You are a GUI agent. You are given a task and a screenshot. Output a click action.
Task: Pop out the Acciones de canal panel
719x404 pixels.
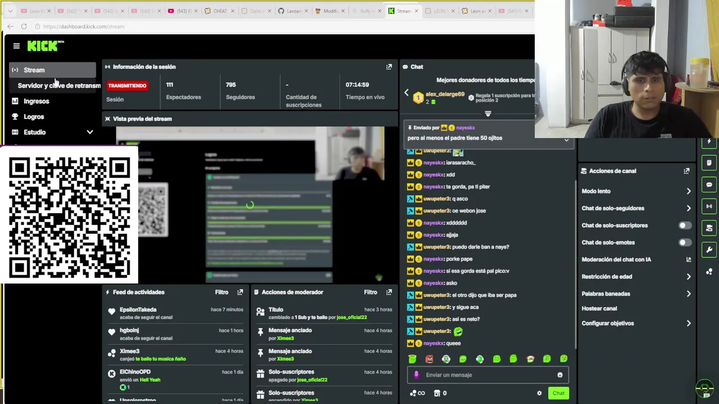(686, 171)
